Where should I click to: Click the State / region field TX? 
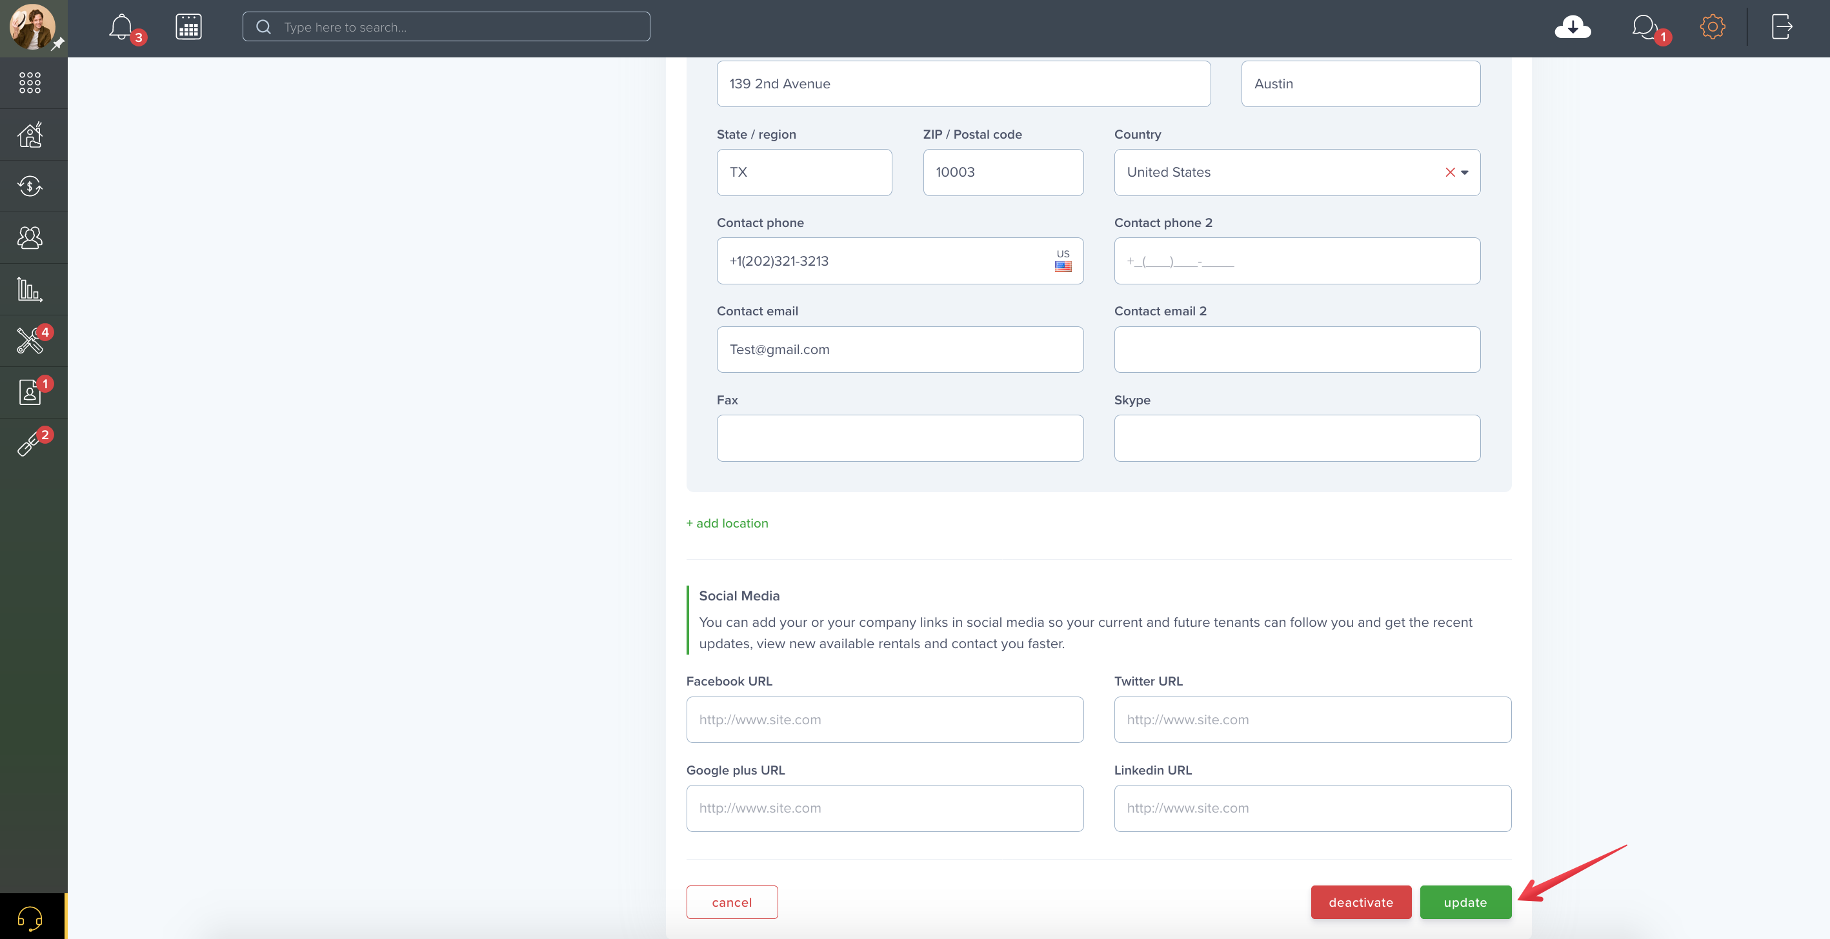pos(804,172)
